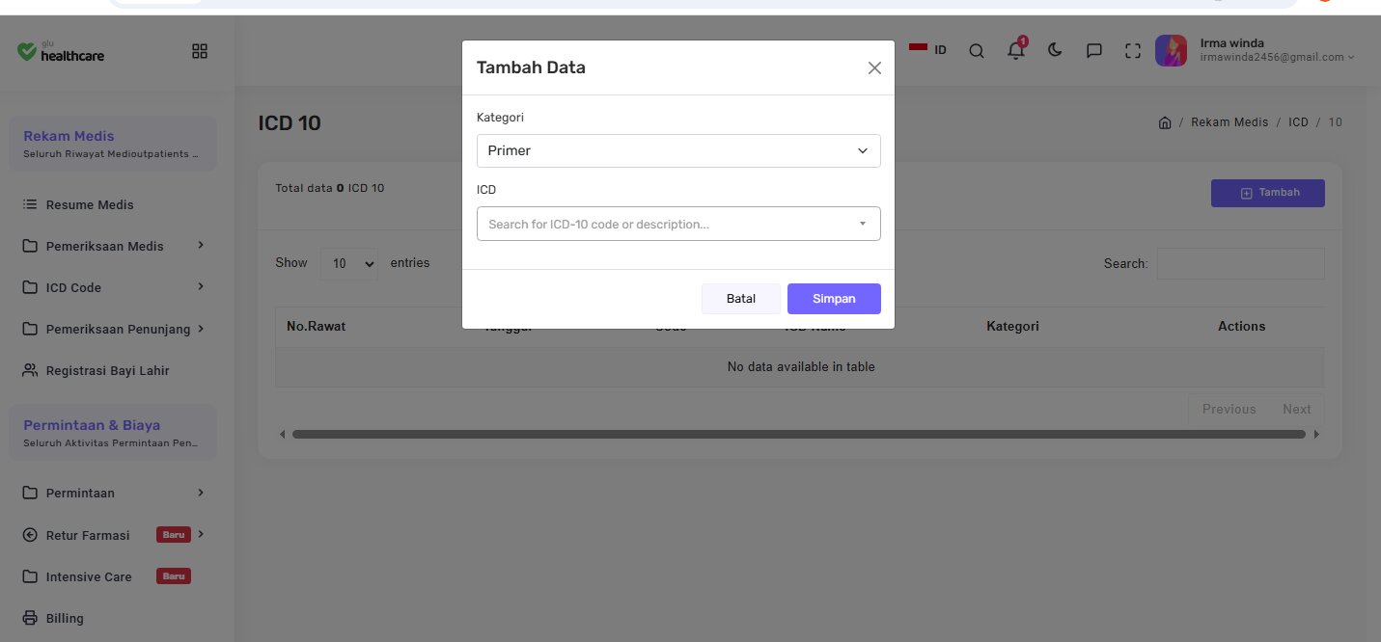The height and width of the screenshot is (642, 1381).
Task: Click the Previous pagination button
Action: [x=1229, y=409]
